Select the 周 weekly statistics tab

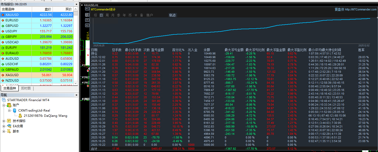(107, 15)
